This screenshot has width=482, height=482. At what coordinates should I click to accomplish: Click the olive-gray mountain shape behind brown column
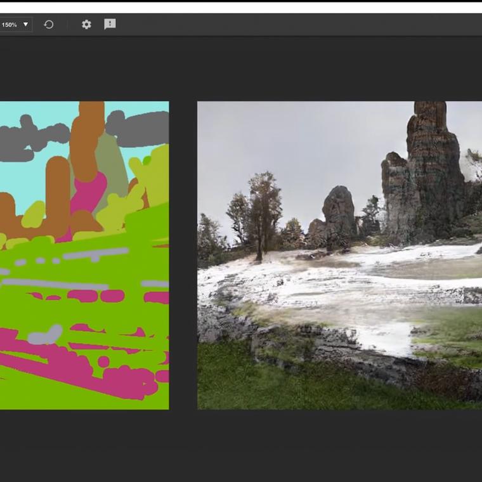point(114,165)
